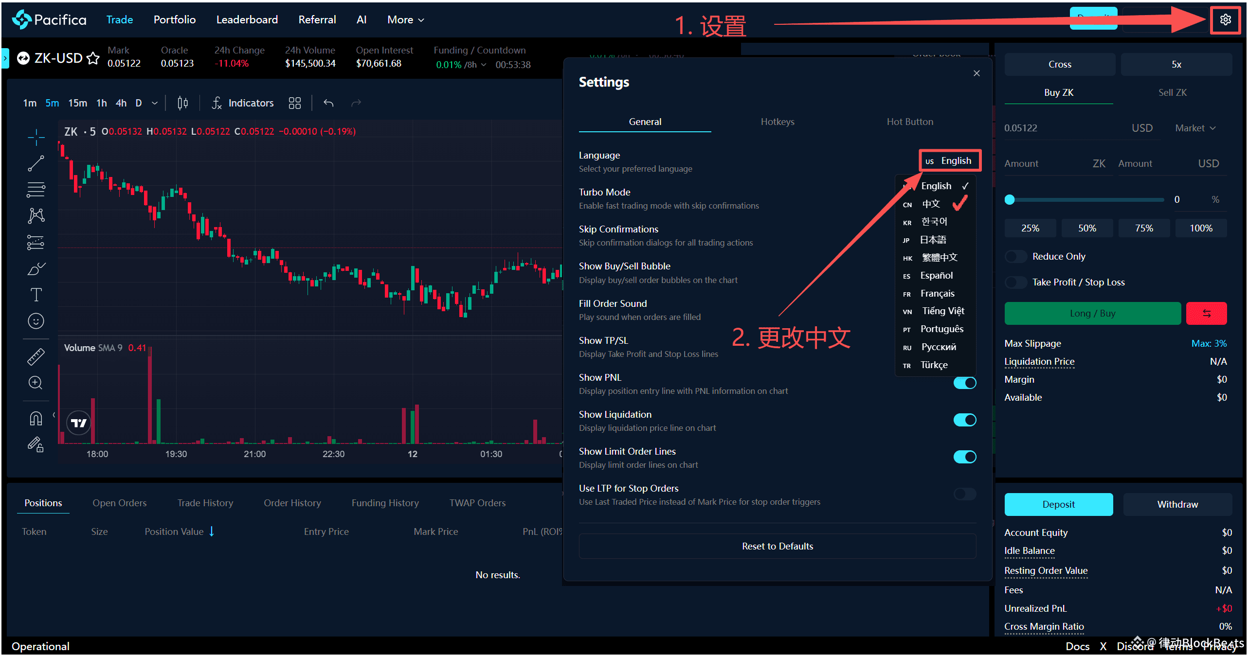Open settings via the gear icon
Viewport: 1248px width, 655px height.
(x=1225, y=20)
